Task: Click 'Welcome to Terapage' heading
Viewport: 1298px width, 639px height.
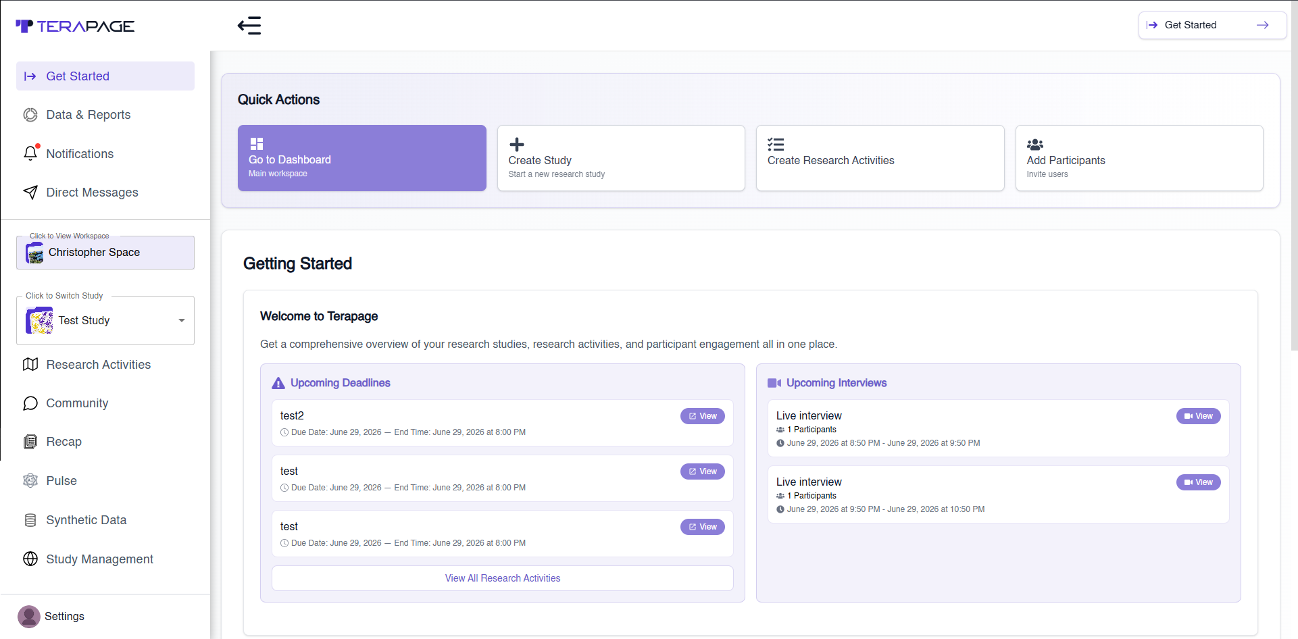Action: click(x=319, y=316)
